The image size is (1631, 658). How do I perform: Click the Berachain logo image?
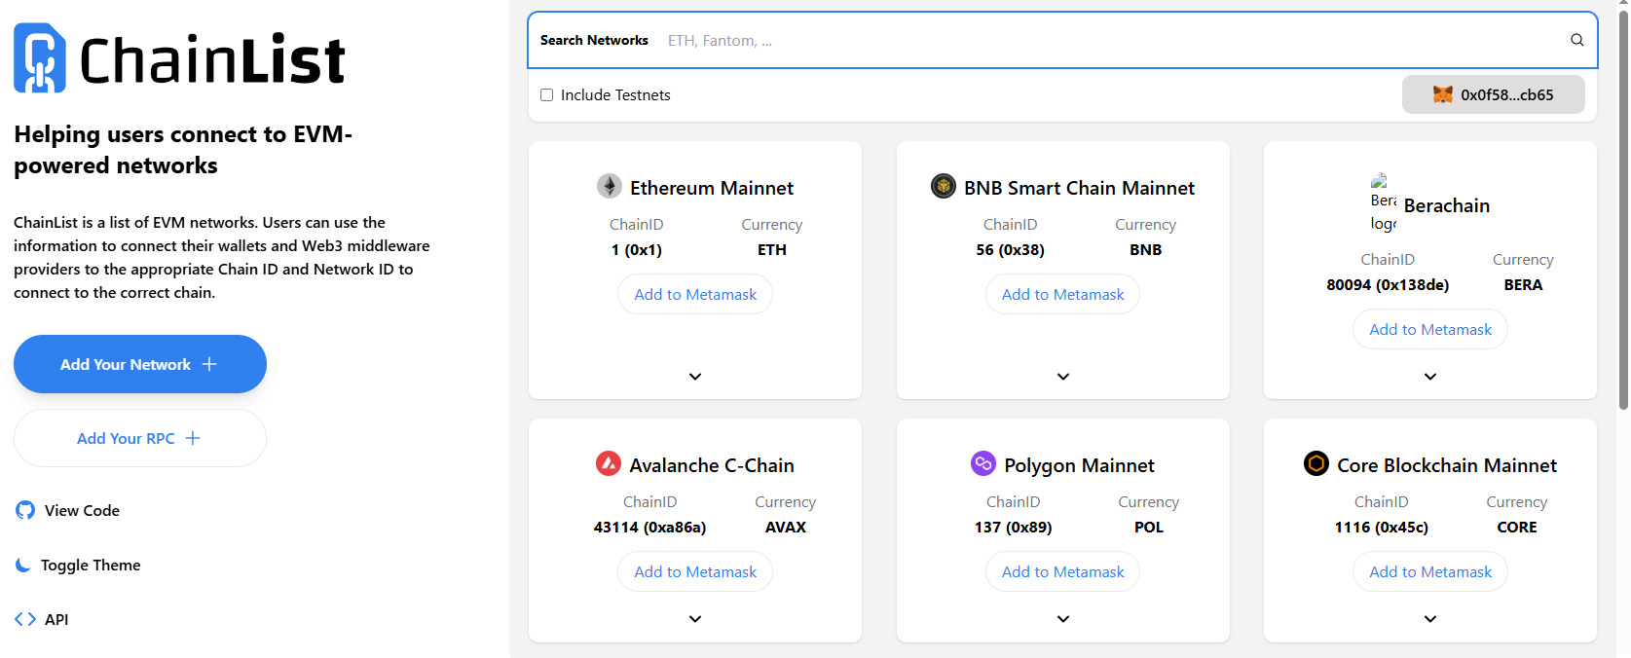coord(1384,203)
